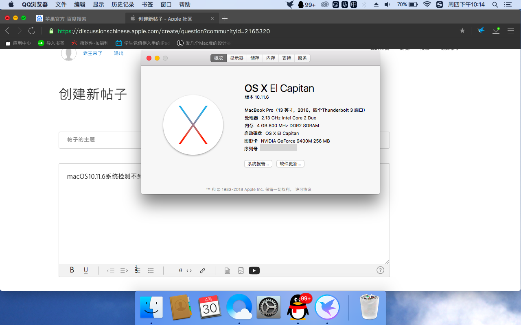This screenshot has width=521, height=325.
Task: Reload the page in QQ browser
Action: 32,31
